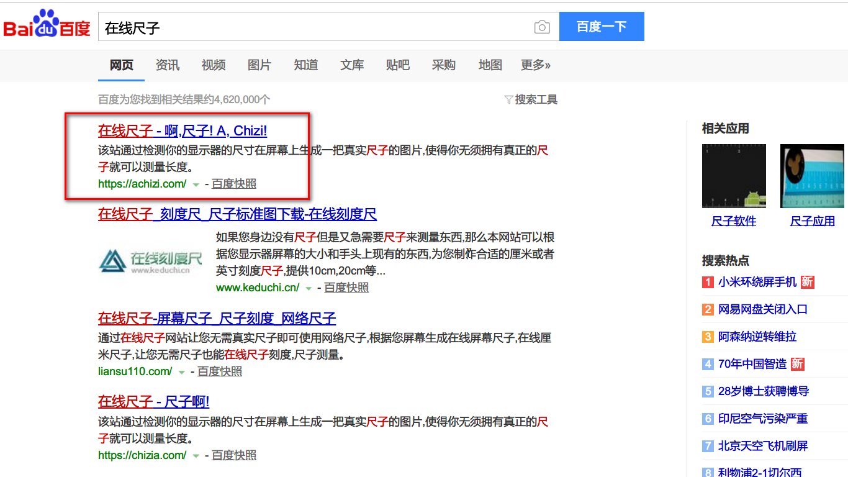Open the 更多» dropdown menu
The image size is (848, 477).
click(x=535, y=65)
